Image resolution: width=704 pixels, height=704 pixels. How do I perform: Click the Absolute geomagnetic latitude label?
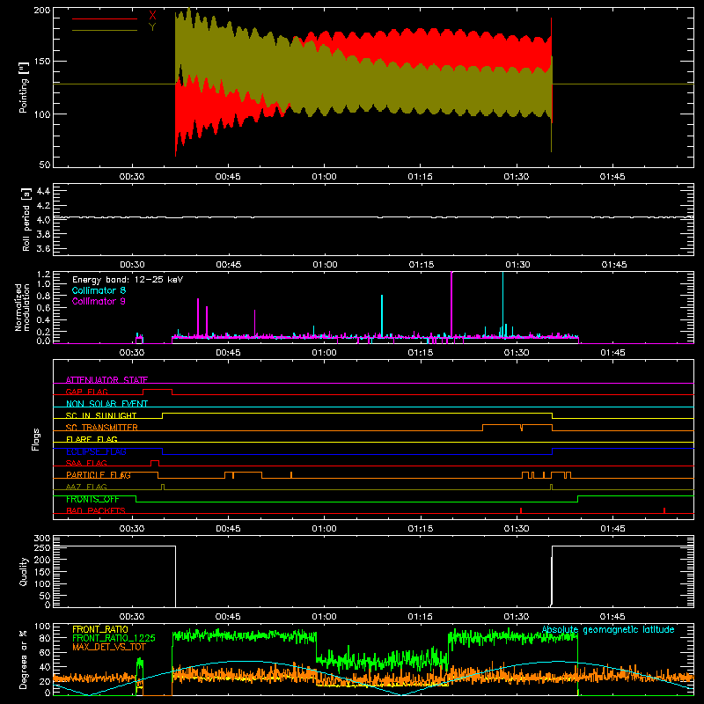tap(608, 629)
